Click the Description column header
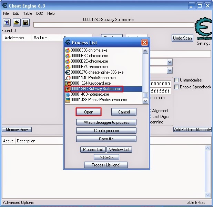This screenshot has width=213, height=207. pos(26,141)
